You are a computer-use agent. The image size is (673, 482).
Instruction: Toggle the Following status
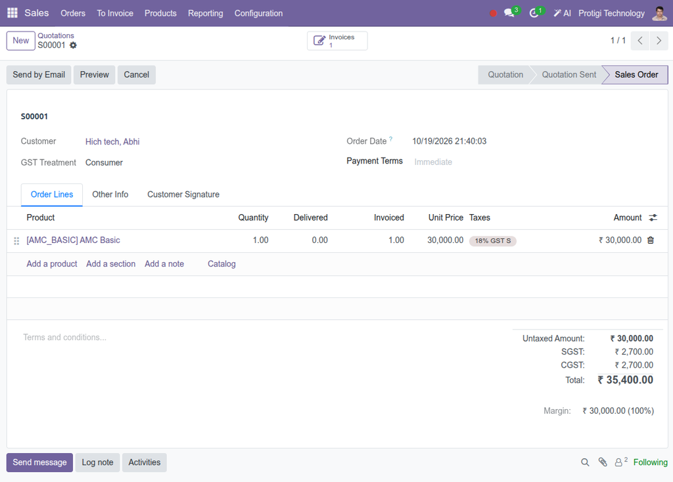650,462
